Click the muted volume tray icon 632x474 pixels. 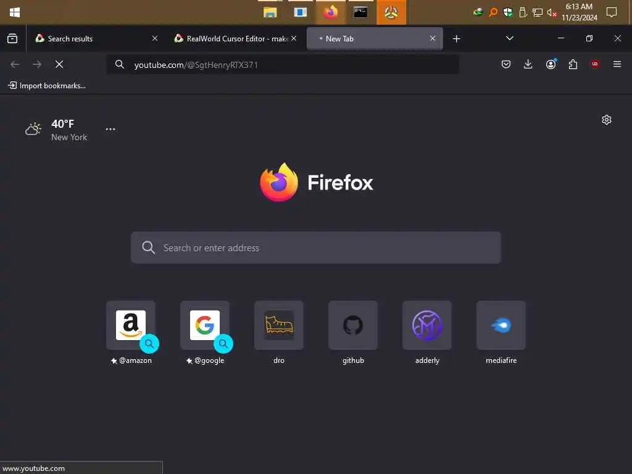tap(552, 13)
